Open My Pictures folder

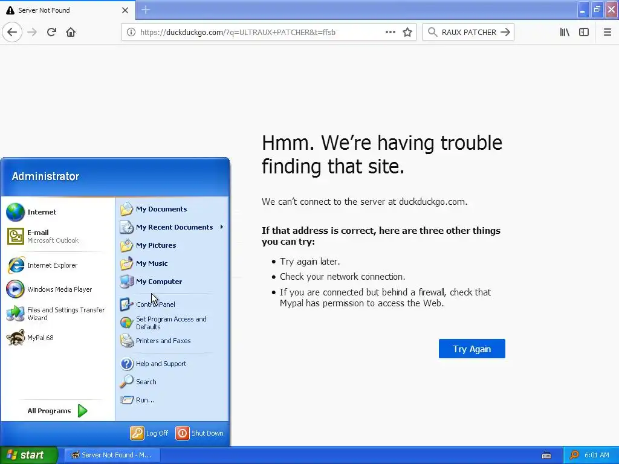tap(172, 245)
